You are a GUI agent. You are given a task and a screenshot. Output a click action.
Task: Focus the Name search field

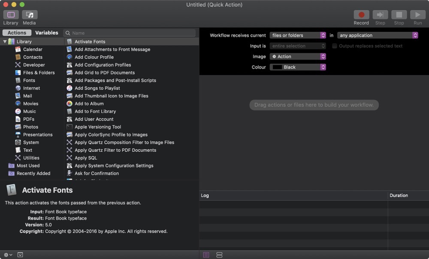click(130, 33)
